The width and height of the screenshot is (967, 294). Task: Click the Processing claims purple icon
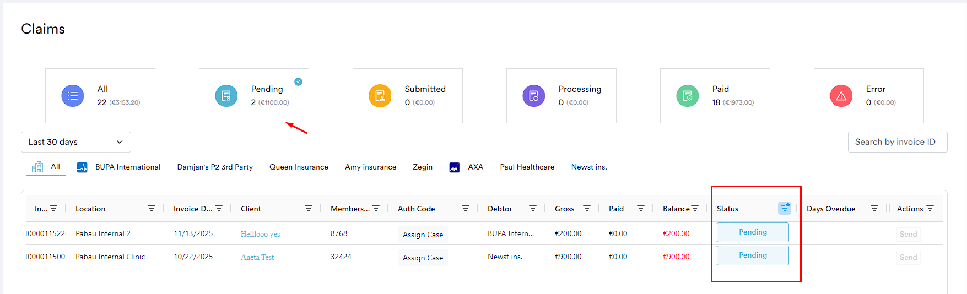pos(533,96)
